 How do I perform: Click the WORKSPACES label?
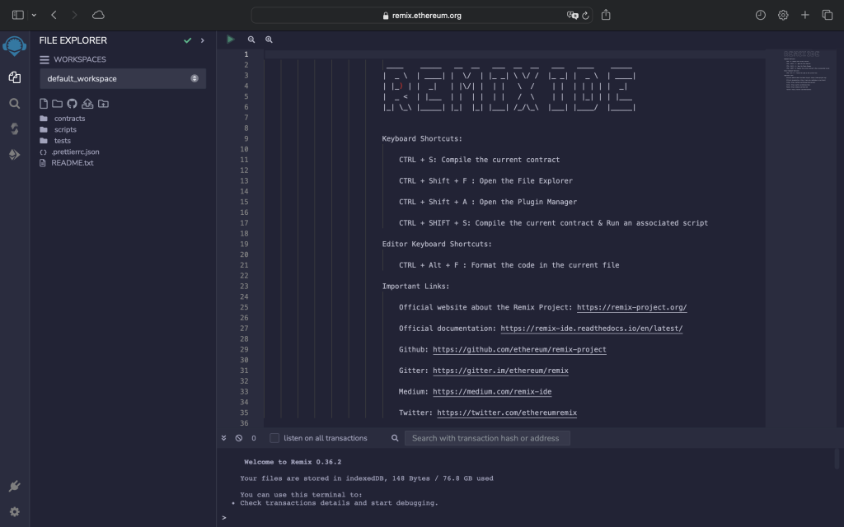pos(80,59)
